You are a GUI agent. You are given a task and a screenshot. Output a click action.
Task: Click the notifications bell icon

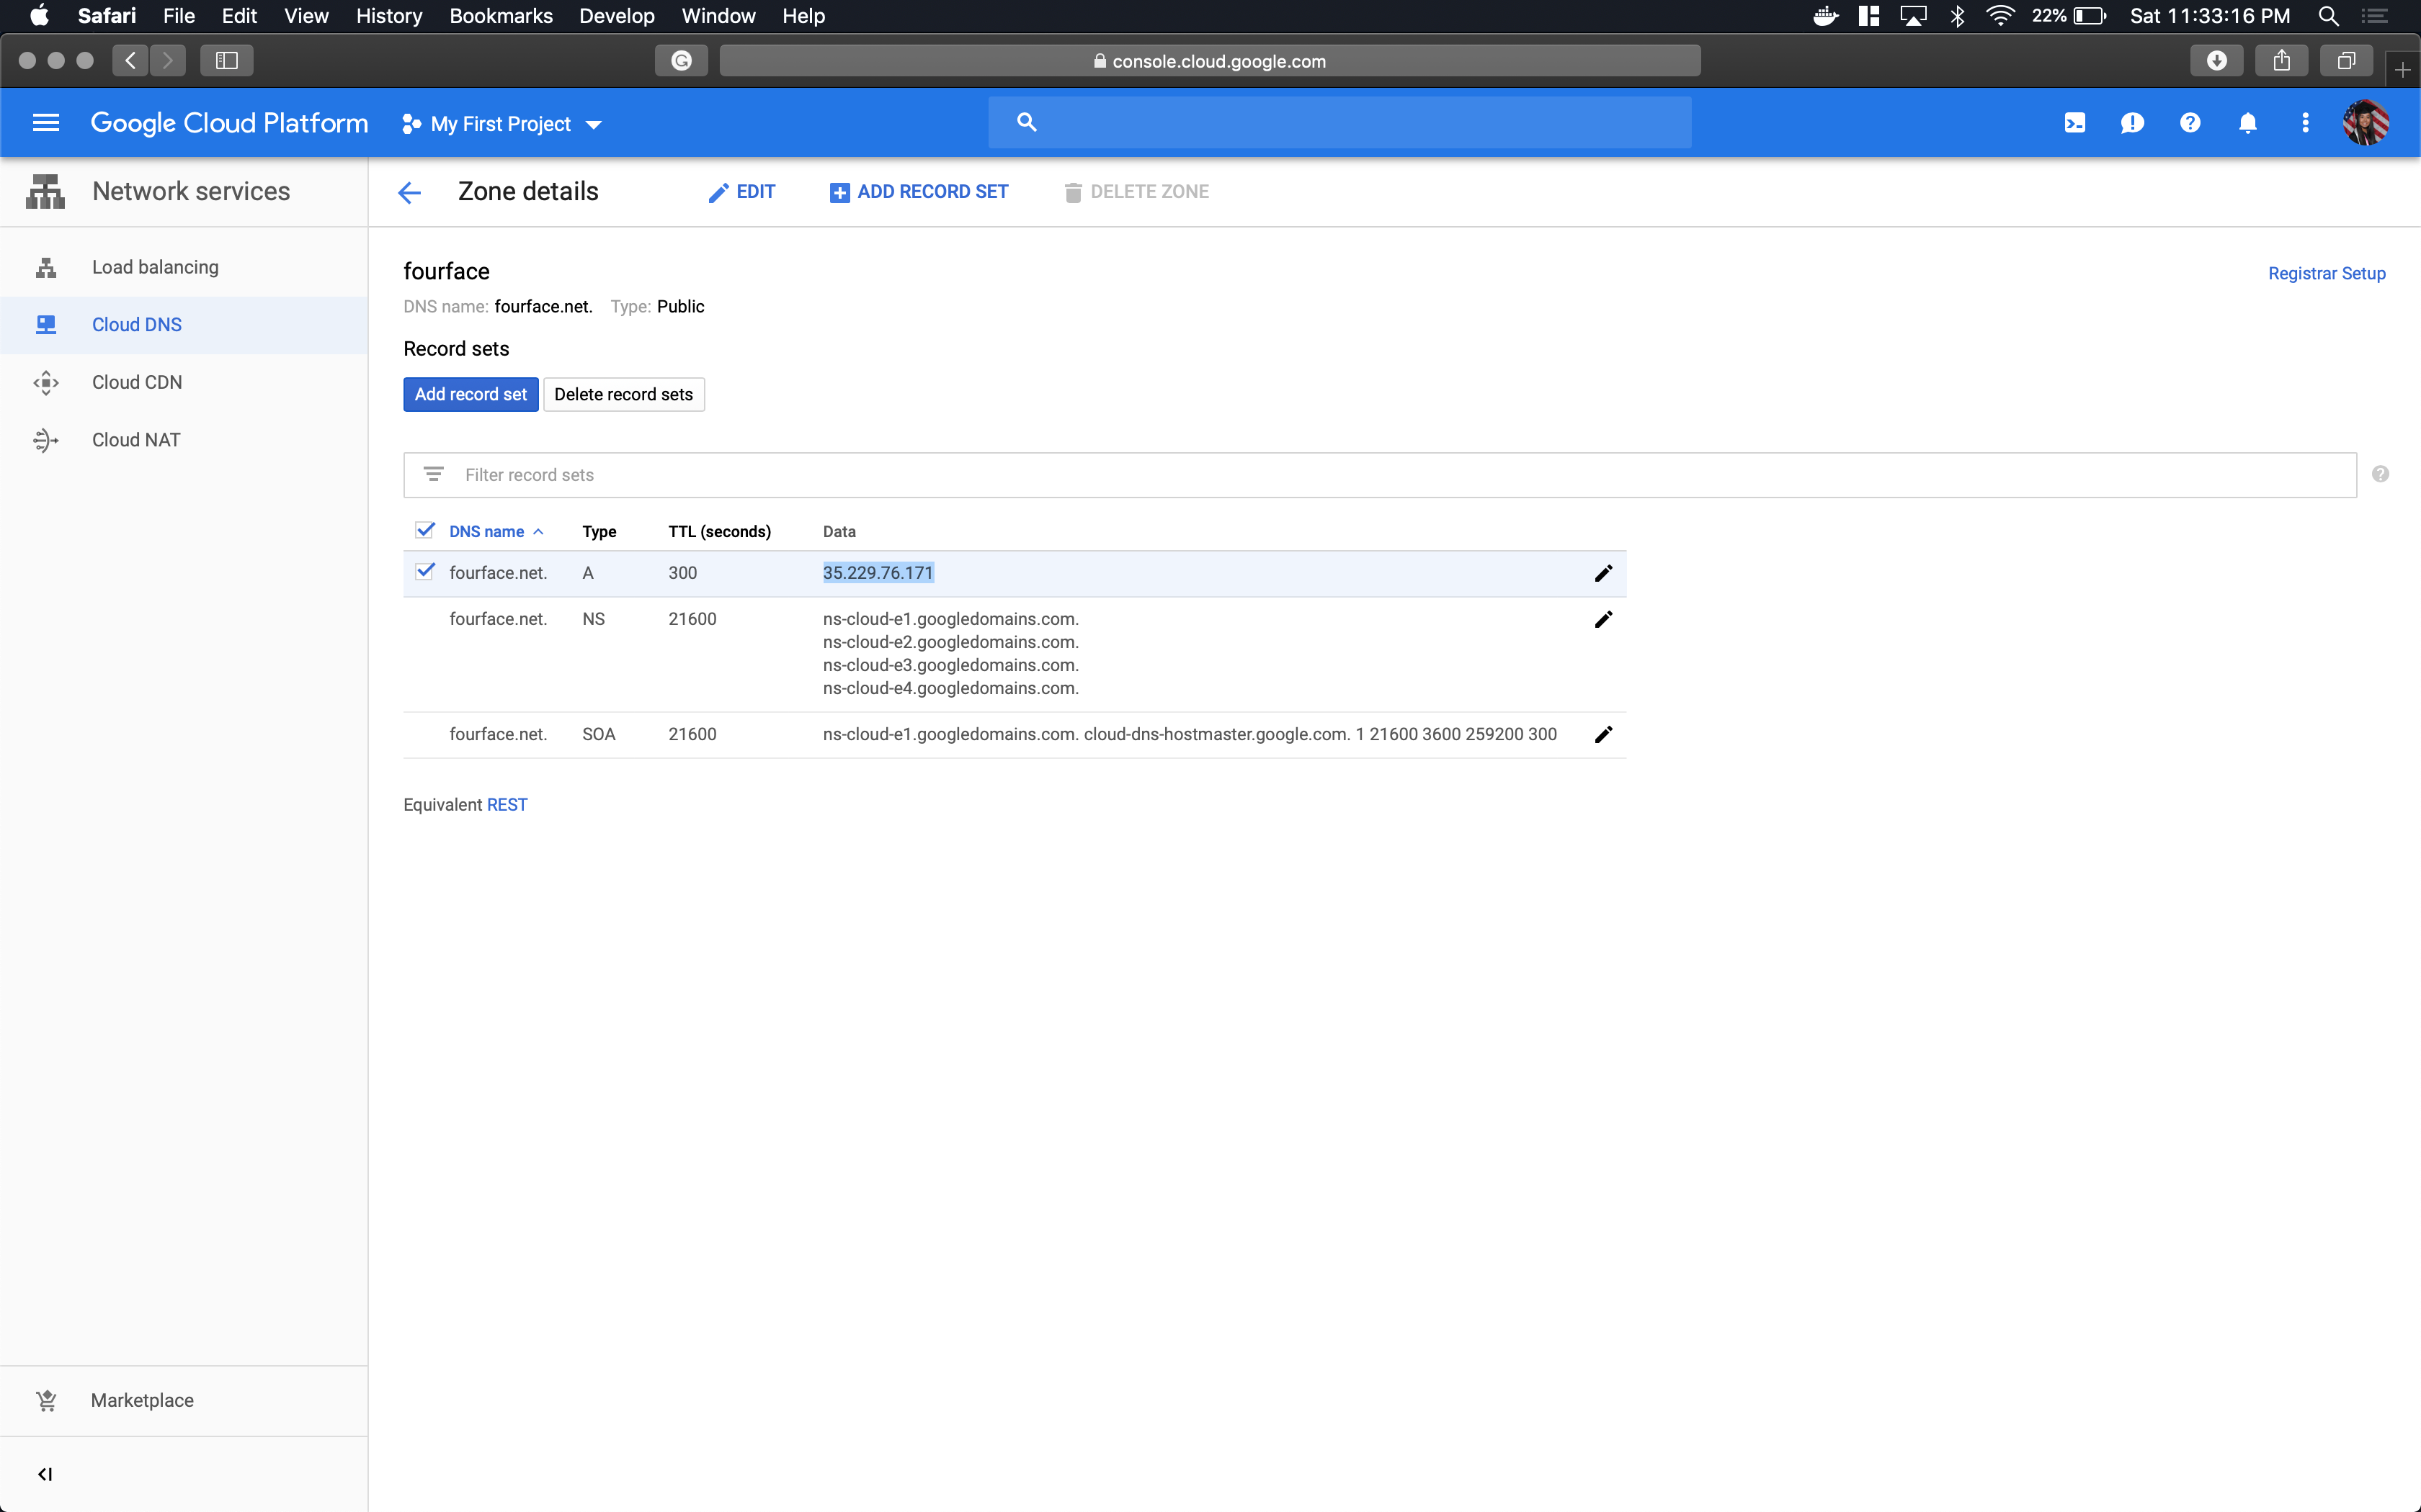coord(2247,123)
